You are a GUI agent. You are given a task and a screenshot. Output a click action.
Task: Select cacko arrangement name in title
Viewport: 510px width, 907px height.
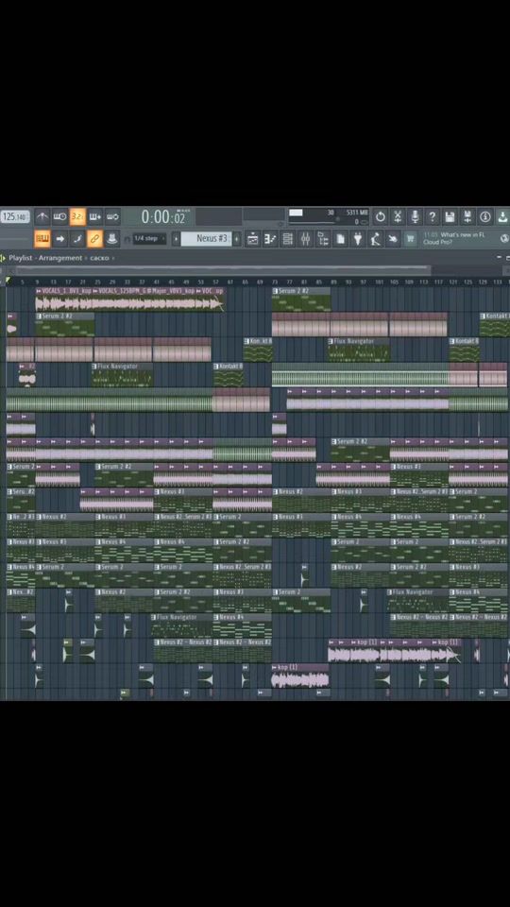[99, 258]
